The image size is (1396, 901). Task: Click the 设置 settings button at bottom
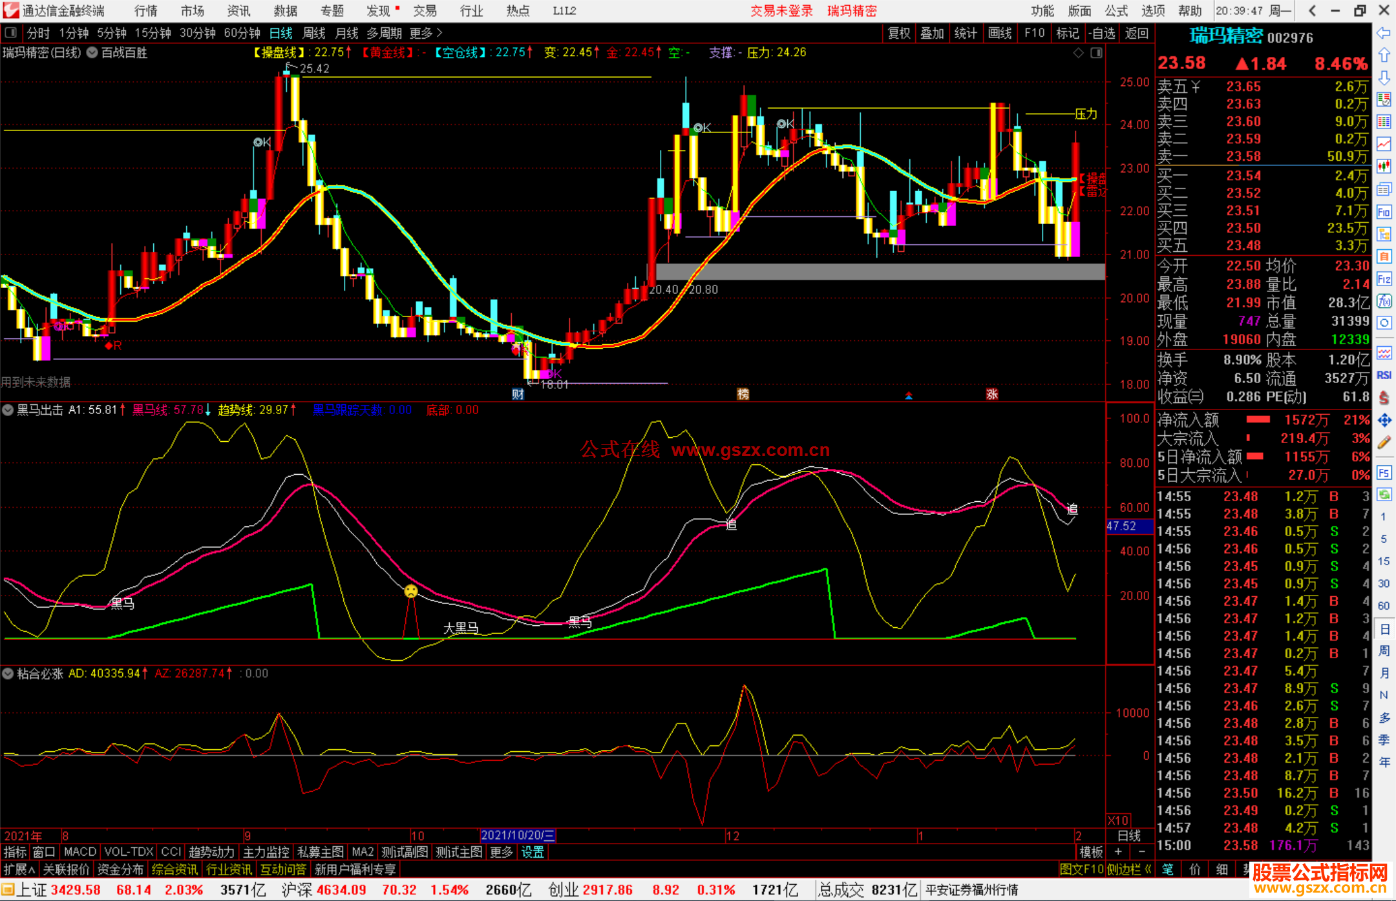[x=533, y=852]
